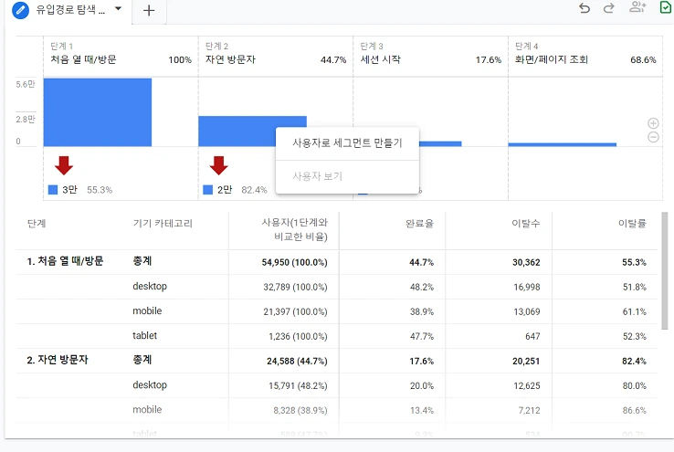Click the dropoff rate '61.1%'
The height and width of the screenshot is (452, 674).
[635, 311]
